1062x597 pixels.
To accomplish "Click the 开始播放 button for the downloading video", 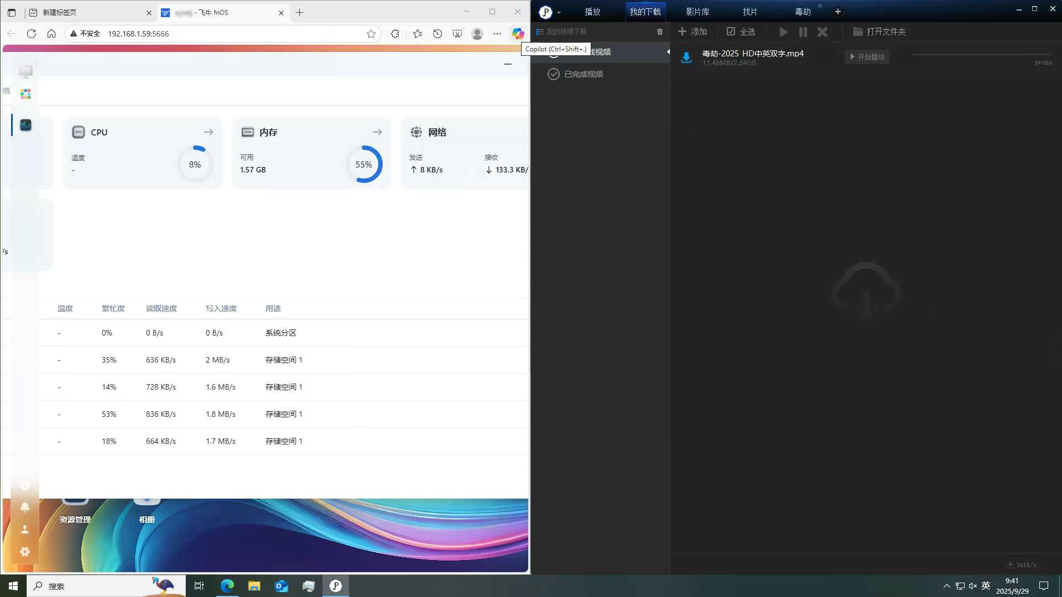I will click(x=867, y=57).
